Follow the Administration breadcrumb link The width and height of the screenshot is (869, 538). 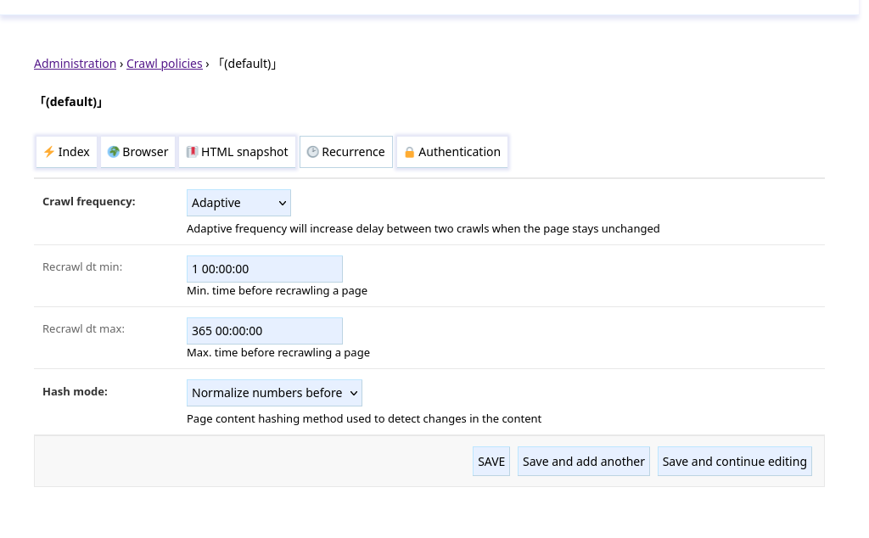pyautogui.click(x=76, y=64)
